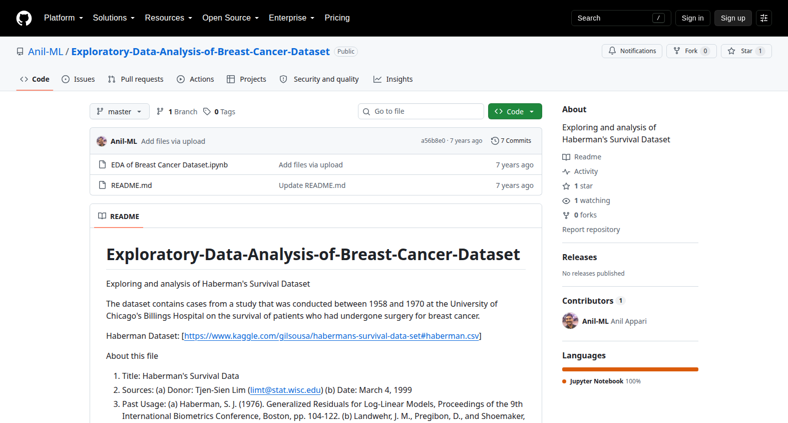Open the header settings menu icon
Viewport: 788px width, 423px height.
(764, 18)
